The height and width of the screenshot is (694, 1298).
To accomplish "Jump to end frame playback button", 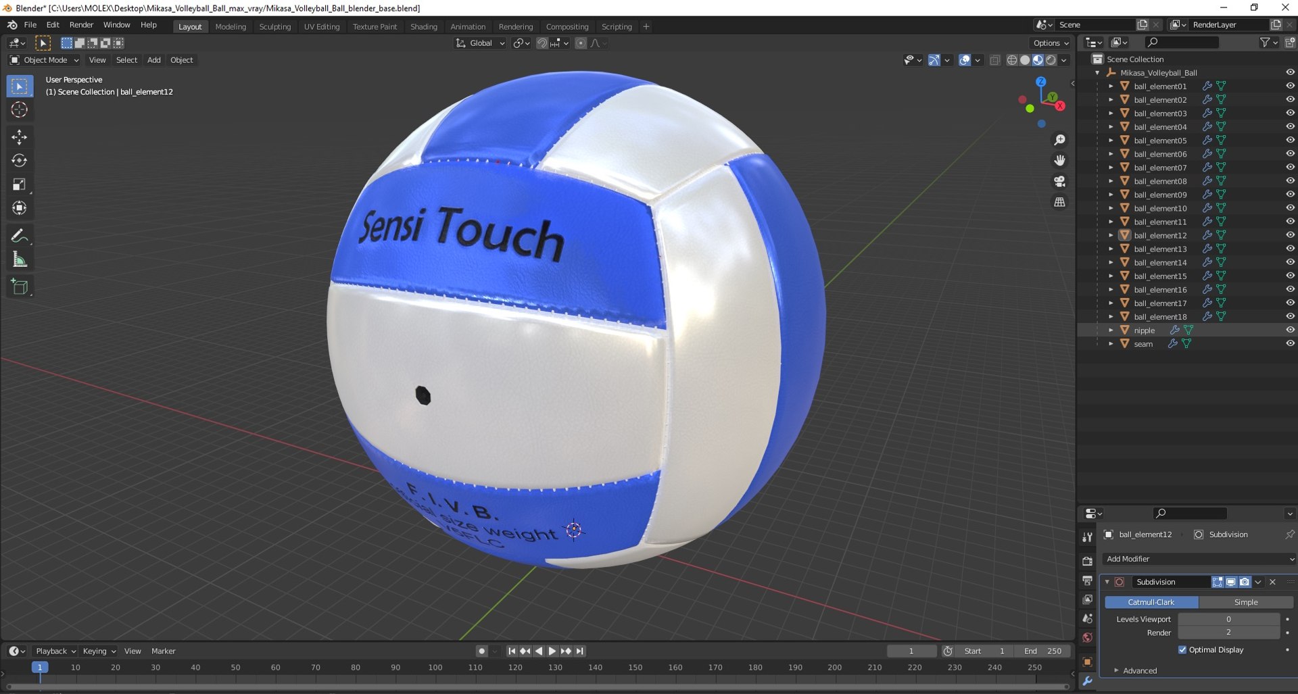I will pyautogui.click(x=580, y=651).
